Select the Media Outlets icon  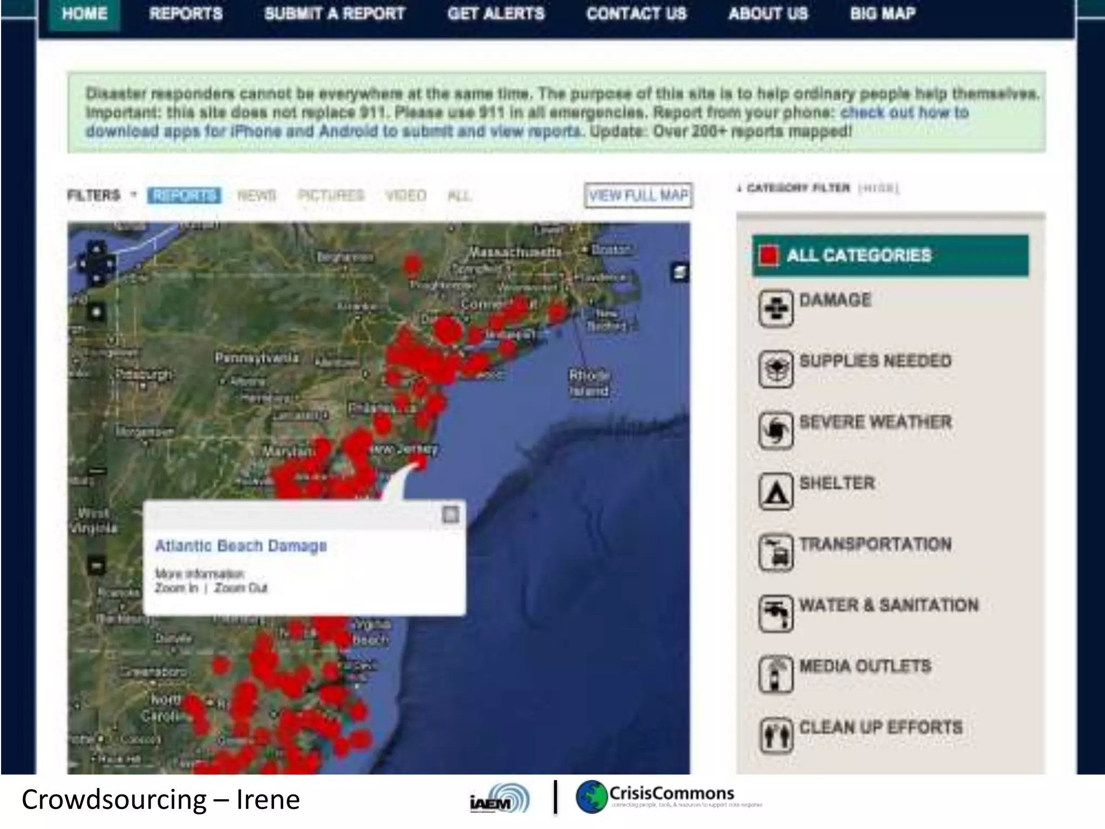click(x=776, y=675)
